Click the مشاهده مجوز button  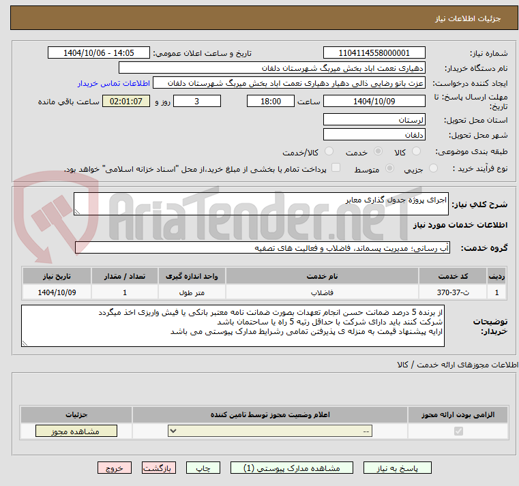76,431
